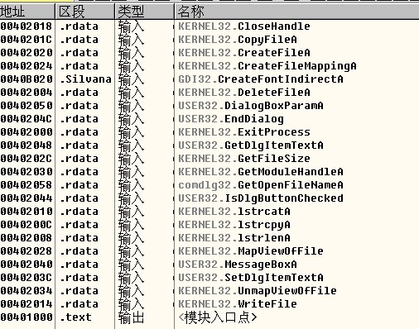Select USER32.EndDialog entry
Screen dimensions: 419x329
pyautogui.click(x=231, y=119)
